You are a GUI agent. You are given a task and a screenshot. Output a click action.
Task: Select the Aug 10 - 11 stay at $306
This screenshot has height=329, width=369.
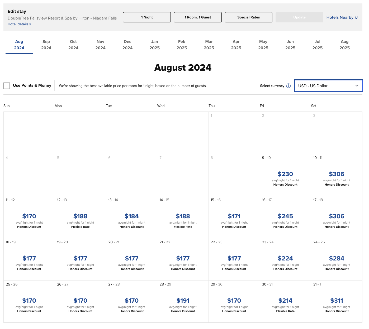337,175
